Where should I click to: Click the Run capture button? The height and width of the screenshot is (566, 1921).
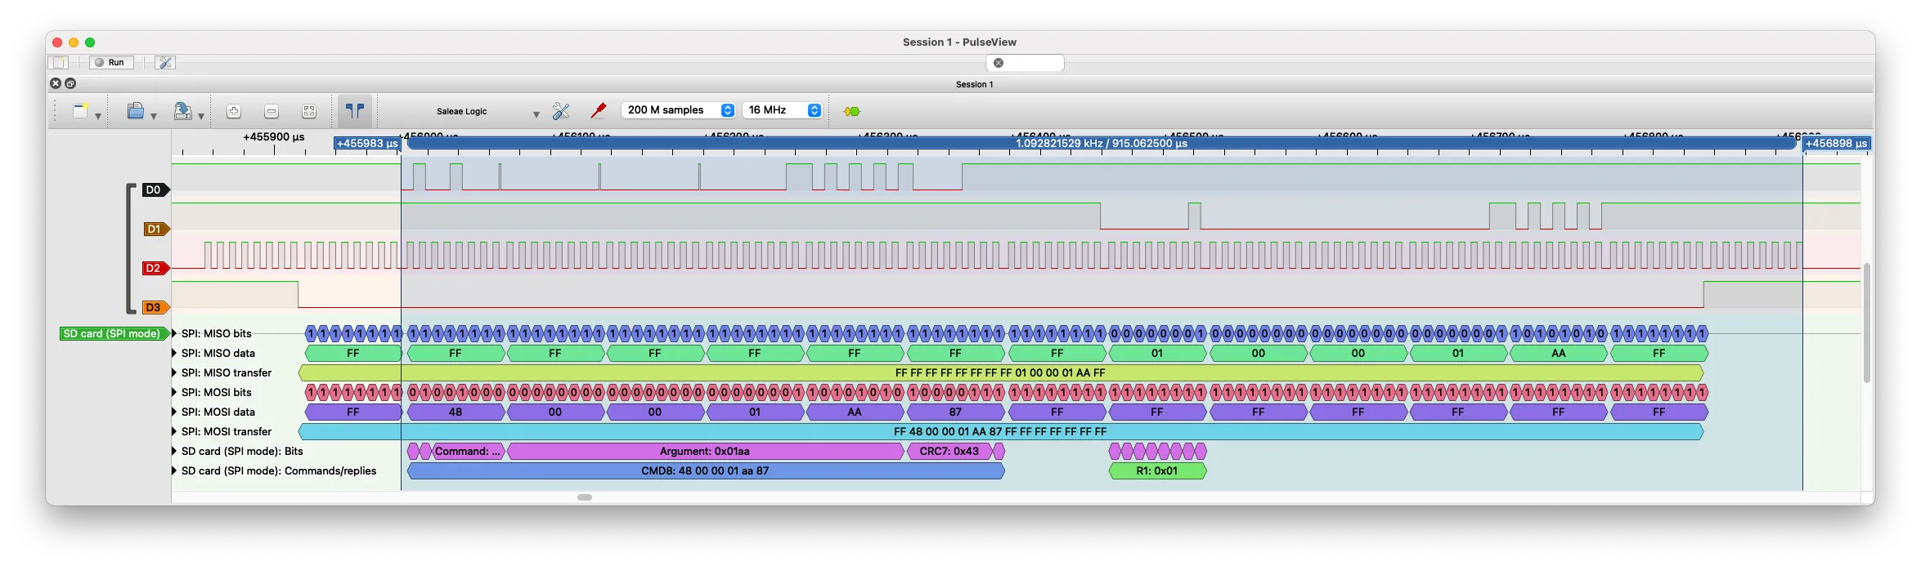point(111,62)
